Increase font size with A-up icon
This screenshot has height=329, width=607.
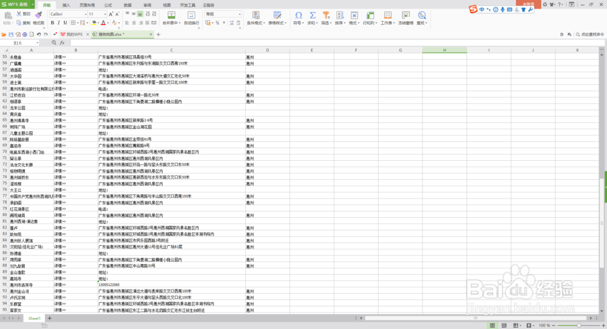[x=111, y=14]
